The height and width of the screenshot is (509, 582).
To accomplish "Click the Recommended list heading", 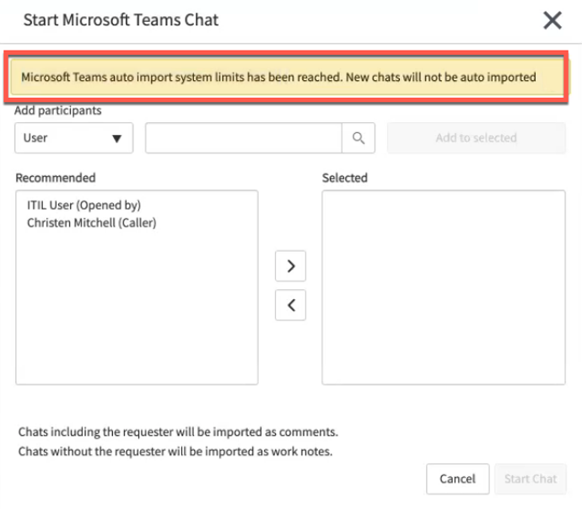I will coord(56,178).
